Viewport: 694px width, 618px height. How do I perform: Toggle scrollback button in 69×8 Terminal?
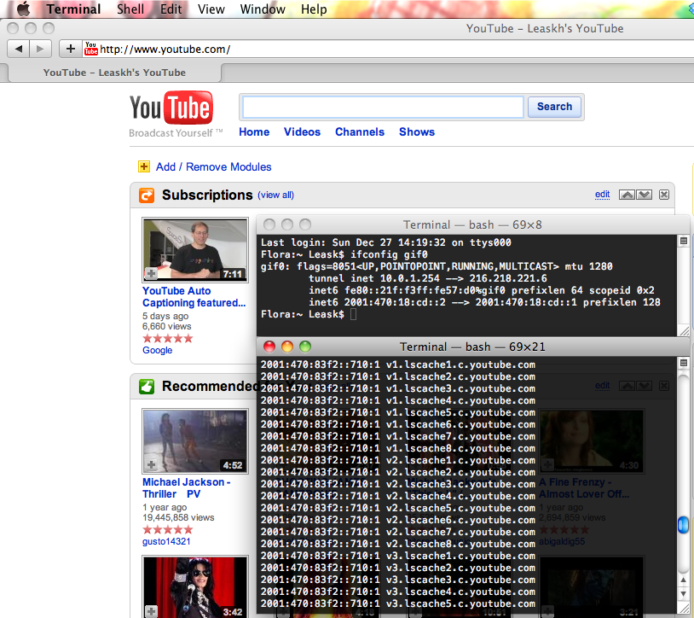[x=684, y=241]
